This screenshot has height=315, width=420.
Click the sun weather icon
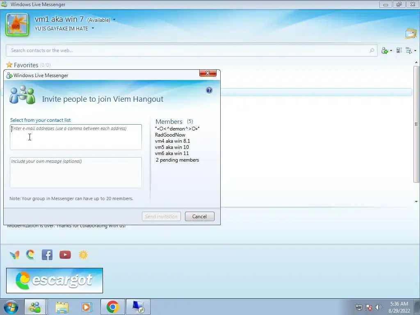[83, 255]
